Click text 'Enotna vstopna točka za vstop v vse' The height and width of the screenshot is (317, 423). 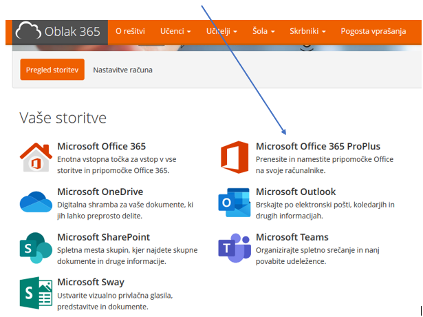coord(116,159)
